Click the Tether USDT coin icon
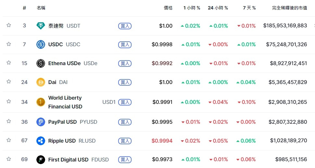The height and width of the screenshot is (168, 315). point(41,26)
